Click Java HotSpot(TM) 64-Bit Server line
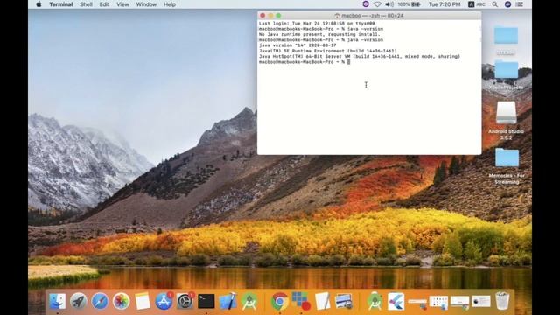The height and width of the screenshot is (315, 560). pyautogui.click(x=360, y=56)
